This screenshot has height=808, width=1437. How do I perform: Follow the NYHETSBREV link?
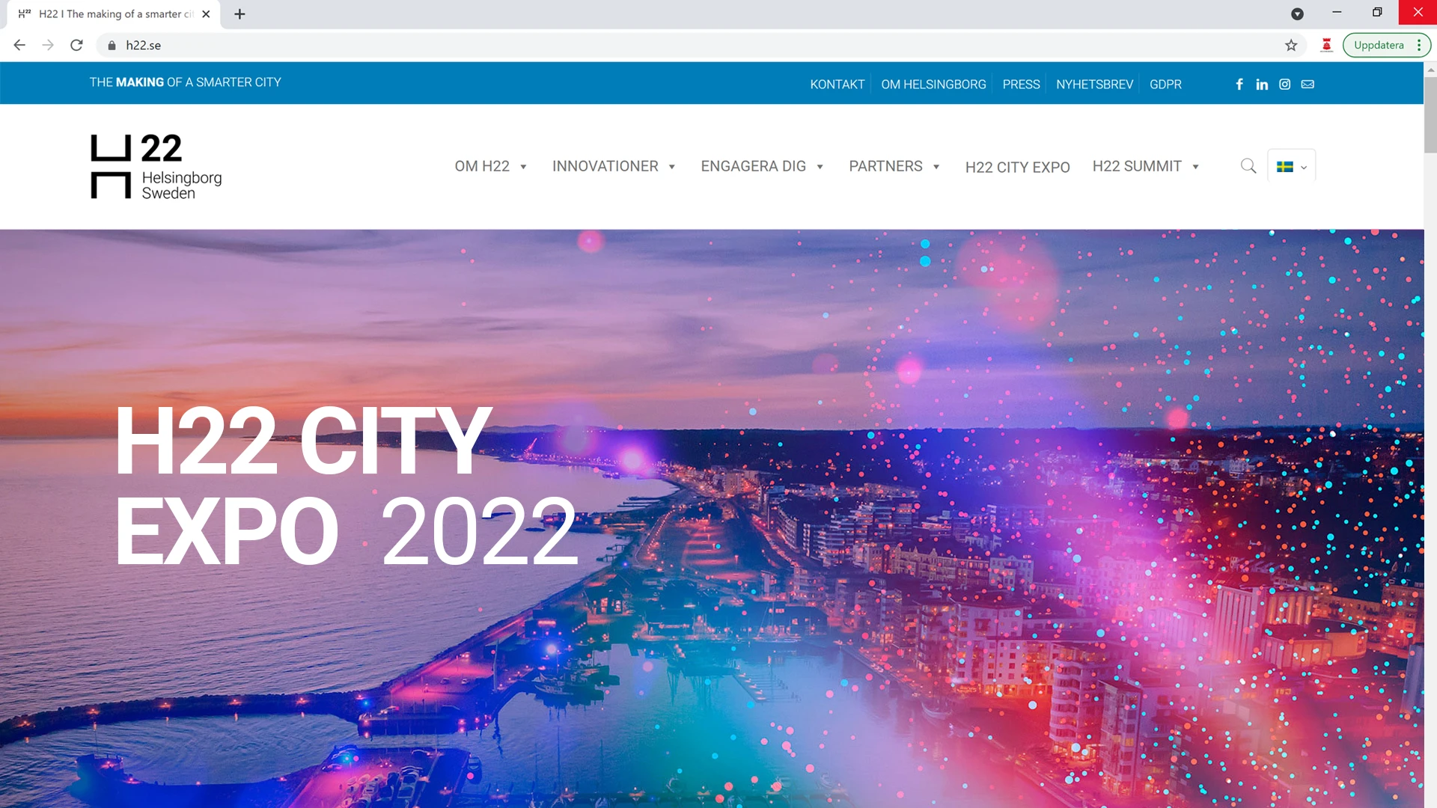coord(1094,85)
